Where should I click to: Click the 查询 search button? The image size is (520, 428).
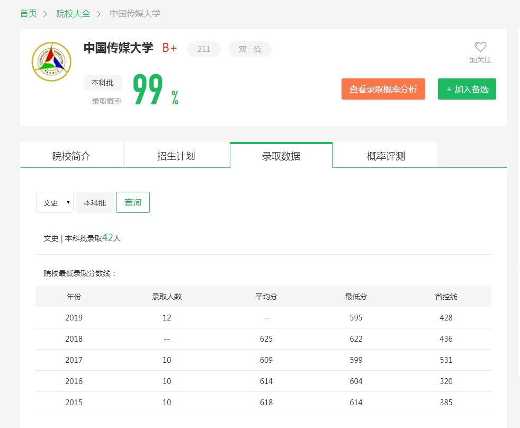coord(133,202)
